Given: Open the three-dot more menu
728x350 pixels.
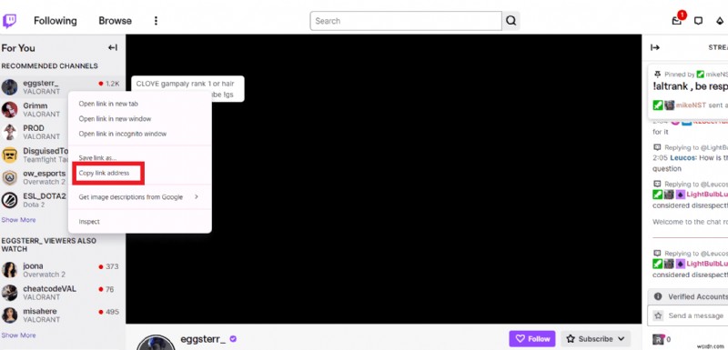Looking at the screenshot, I should (x=156, y=21).
